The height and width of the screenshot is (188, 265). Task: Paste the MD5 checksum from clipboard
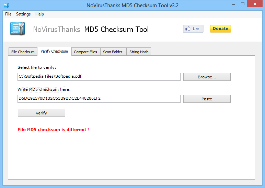(207, 99)
